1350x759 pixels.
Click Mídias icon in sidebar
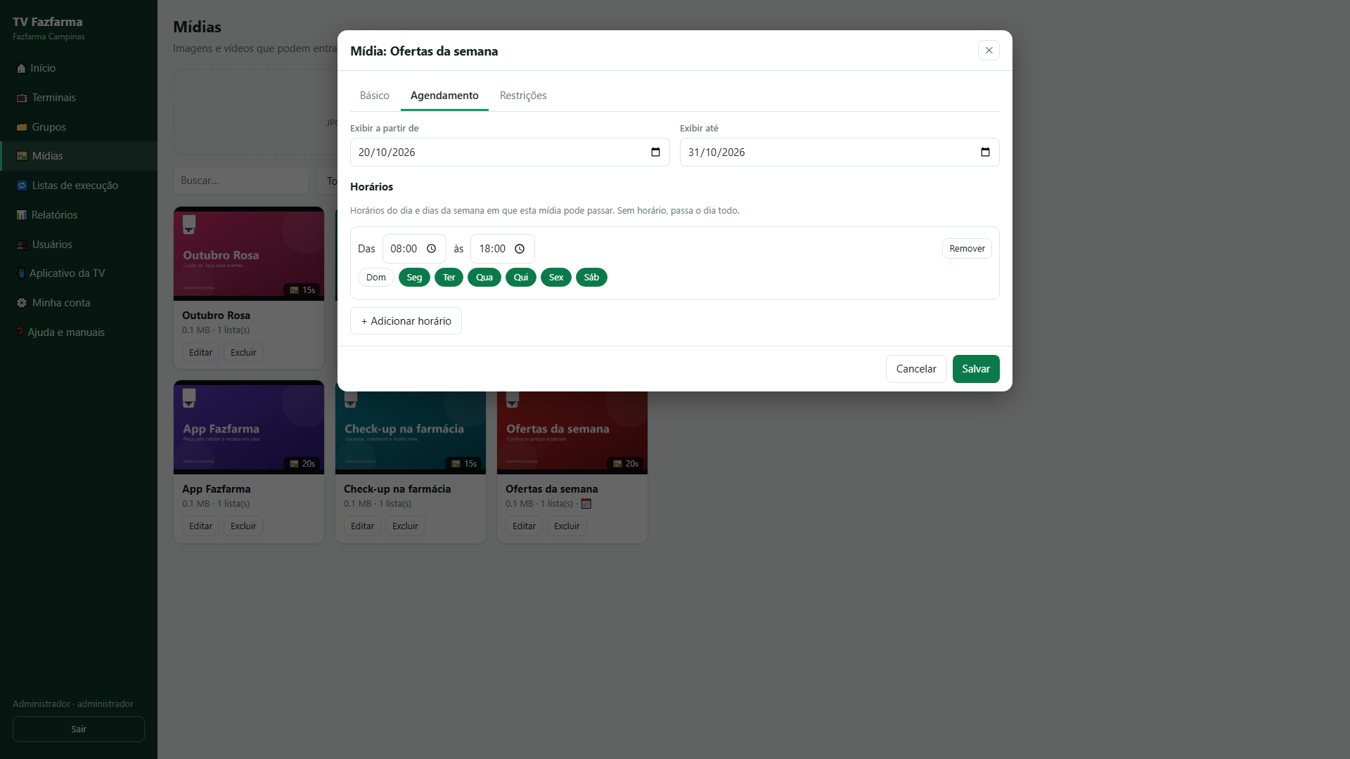(x=22, y=156)
